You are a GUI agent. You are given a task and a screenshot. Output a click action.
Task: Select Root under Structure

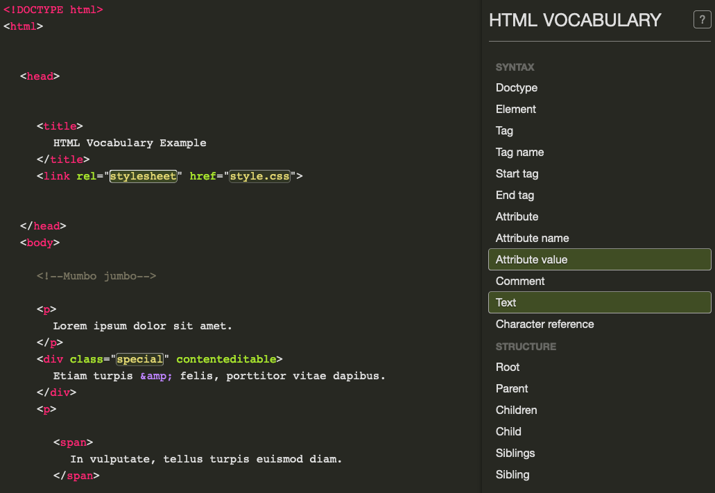(x=508, y=367)
